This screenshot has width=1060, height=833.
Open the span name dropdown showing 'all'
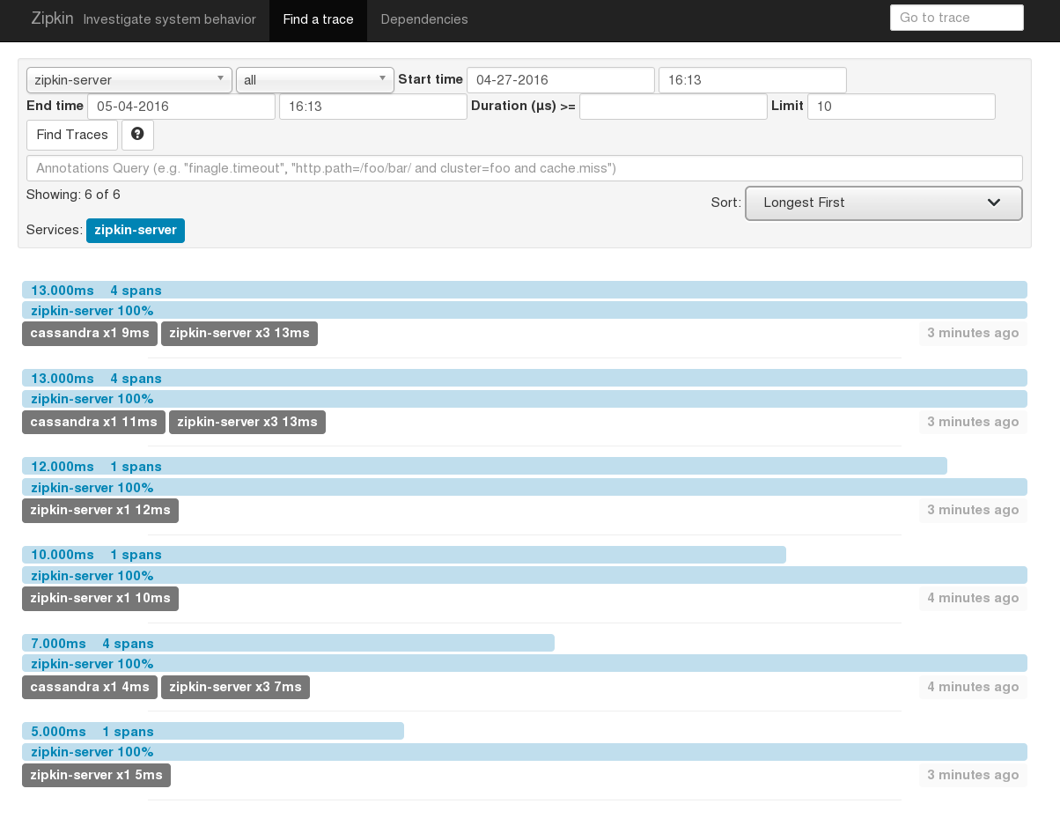pyautogui.click(x=314, y=79)
